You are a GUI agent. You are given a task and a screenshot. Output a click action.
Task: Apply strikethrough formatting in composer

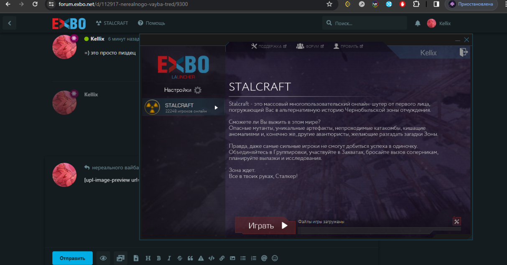tap(180, 258)
